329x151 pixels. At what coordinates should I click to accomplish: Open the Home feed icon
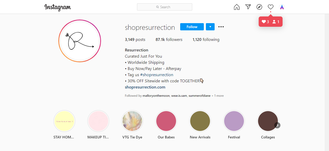point(236,7)
